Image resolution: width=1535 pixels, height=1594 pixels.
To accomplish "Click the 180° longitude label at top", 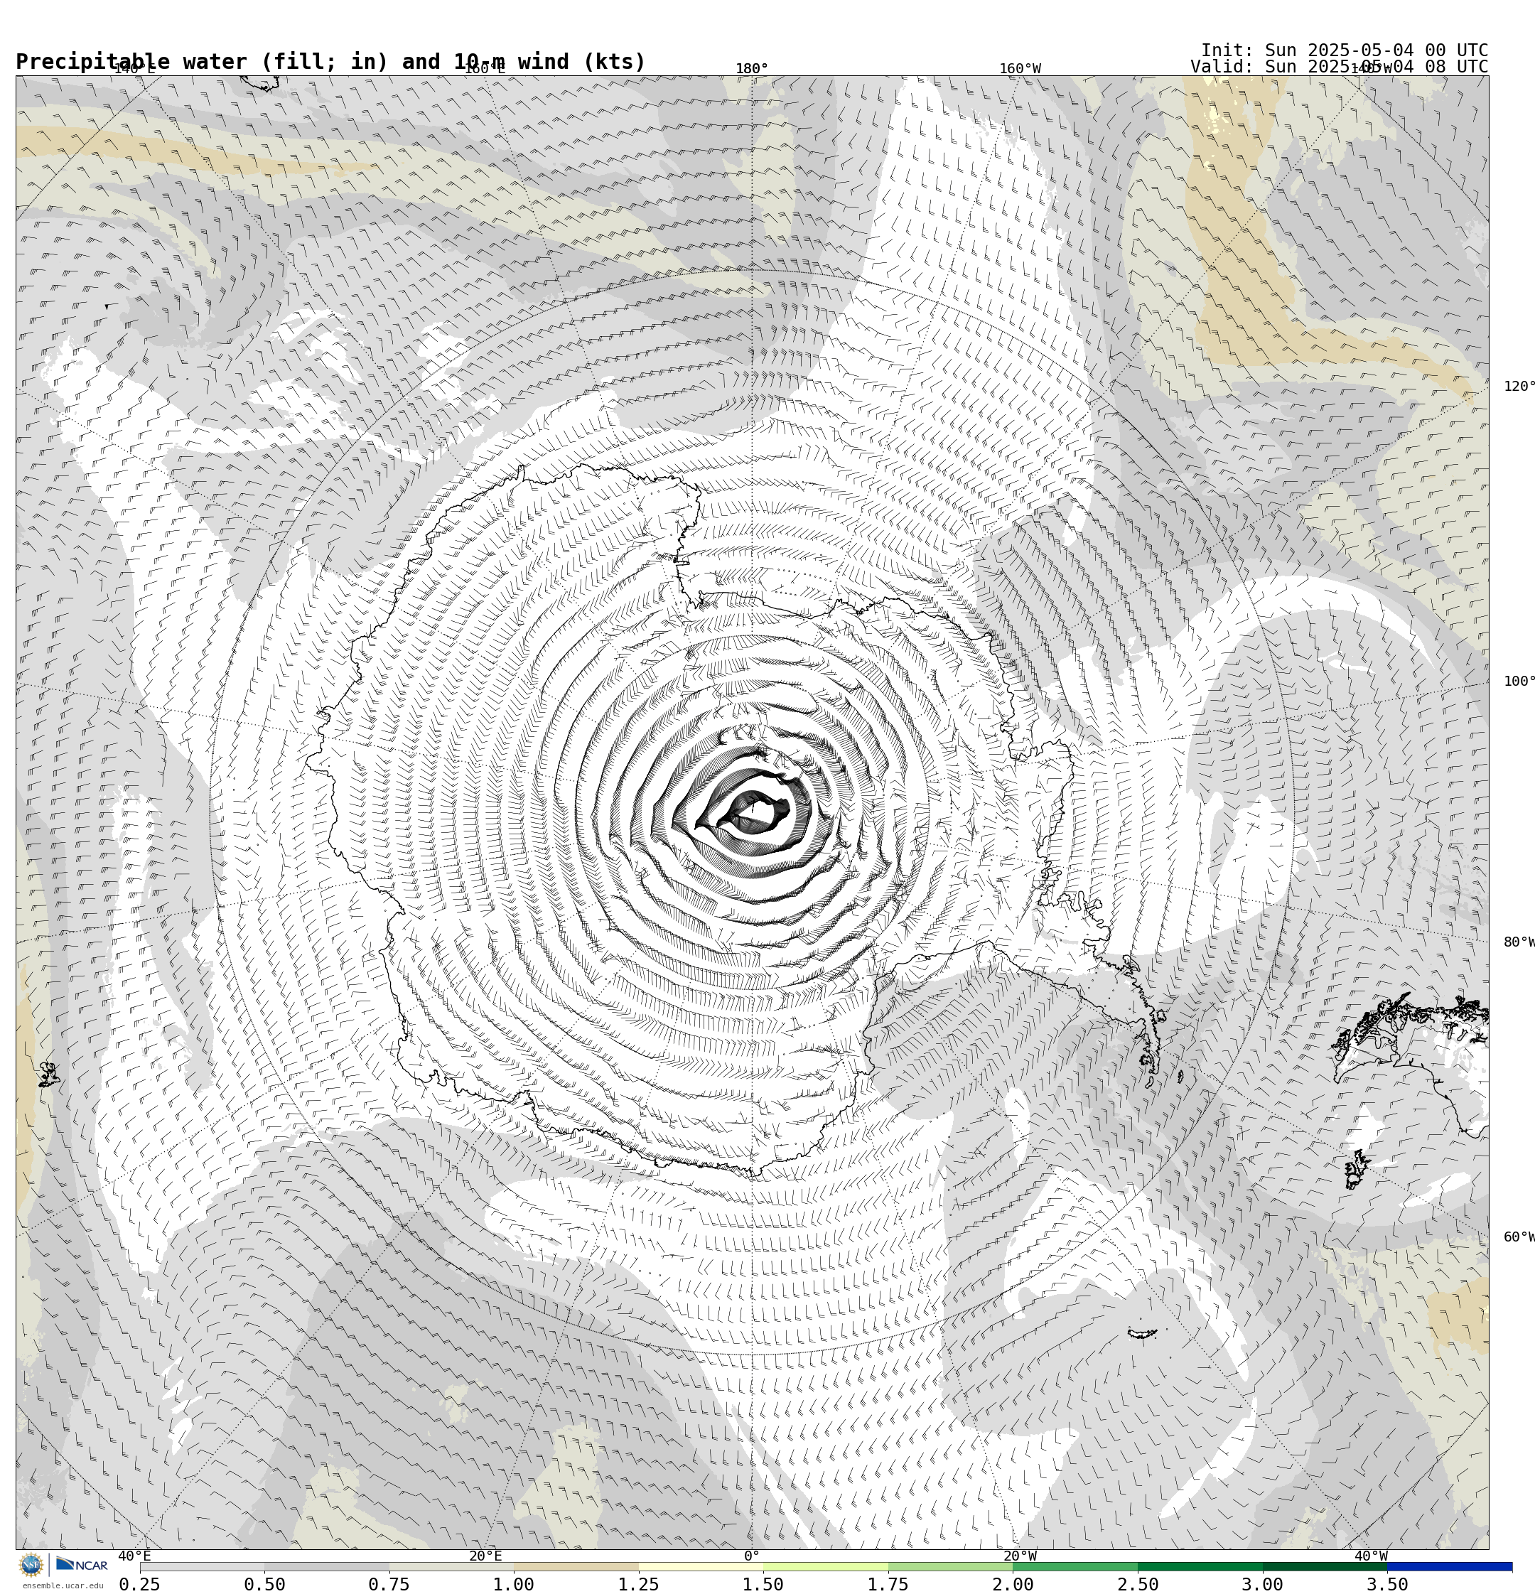I will (x=752, y=68).
